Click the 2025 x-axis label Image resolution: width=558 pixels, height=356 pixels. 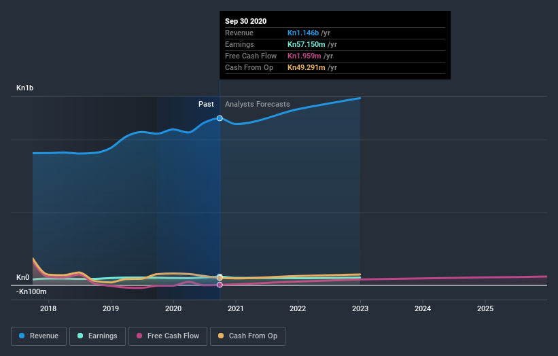(x=485, y=308)
